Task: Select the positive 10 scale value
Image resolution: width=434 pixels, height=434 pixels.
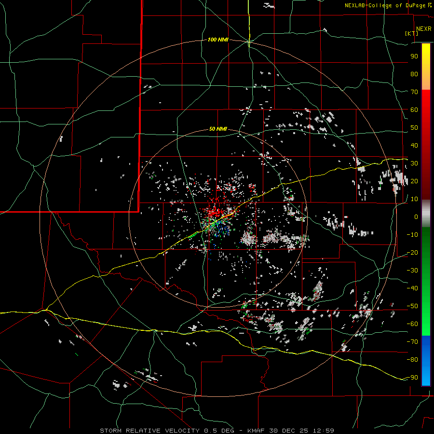Action: pos(414,199)
